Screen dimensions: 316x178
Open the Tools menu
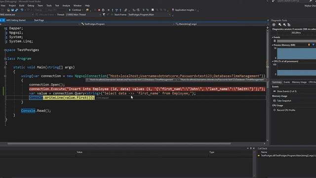click(49, 5)
